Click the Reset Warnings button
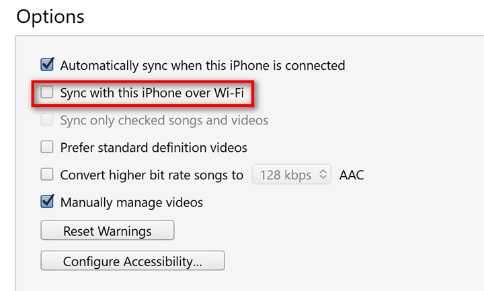The width and height of the screenshot is (484, 291). coord(108,231)
